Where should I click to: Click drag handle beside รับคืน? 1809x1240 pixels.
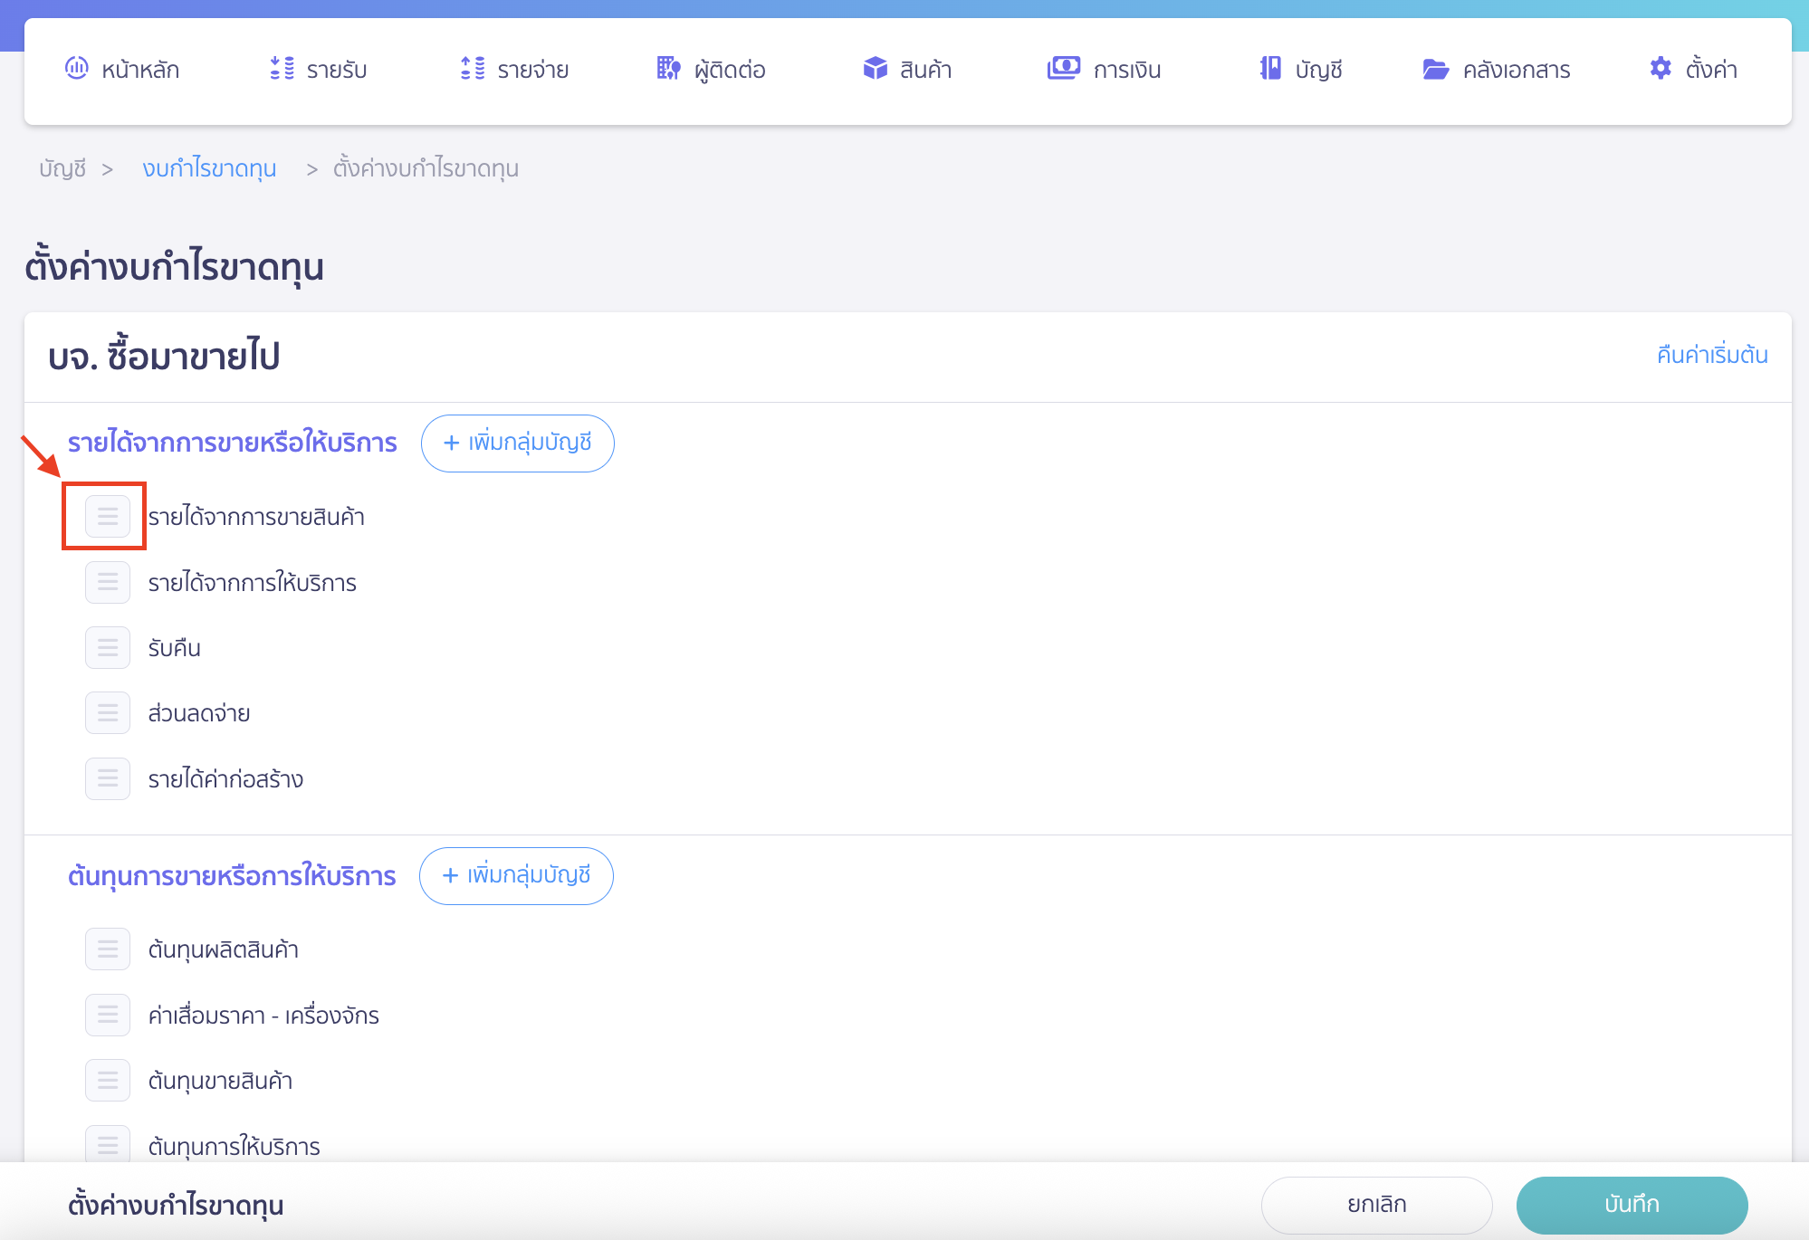coord(108,648)
